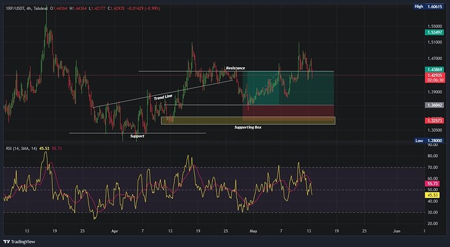450x247 pixels.
Task: Click the gray 1.36042 entry price tag
Action: (x=434, y=106)
